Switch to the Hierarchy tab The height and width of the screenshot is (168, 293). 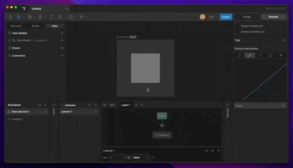[x=16, y=26]
